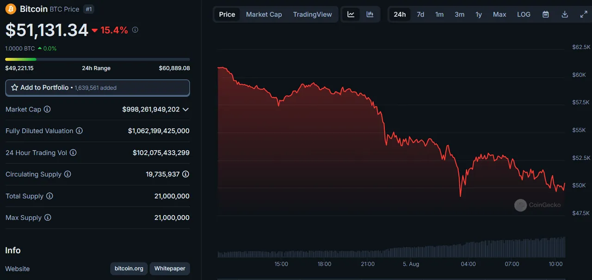592x280 pixels.
Task: Select the 7d time range
Action: pos(420,14)
